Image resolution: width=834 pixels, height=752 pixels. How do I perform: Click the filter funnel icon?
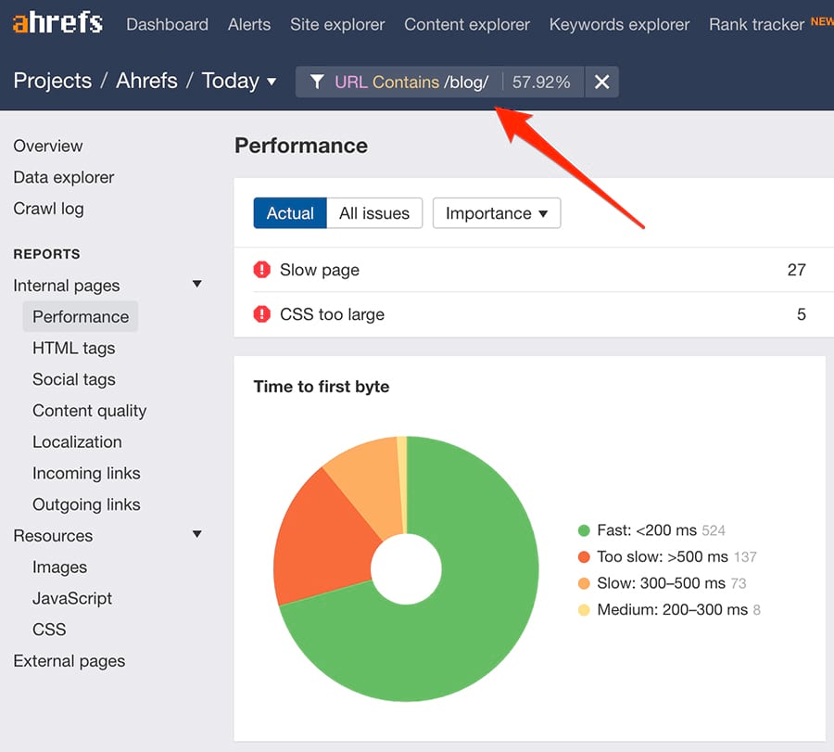(x=318, y=82)
